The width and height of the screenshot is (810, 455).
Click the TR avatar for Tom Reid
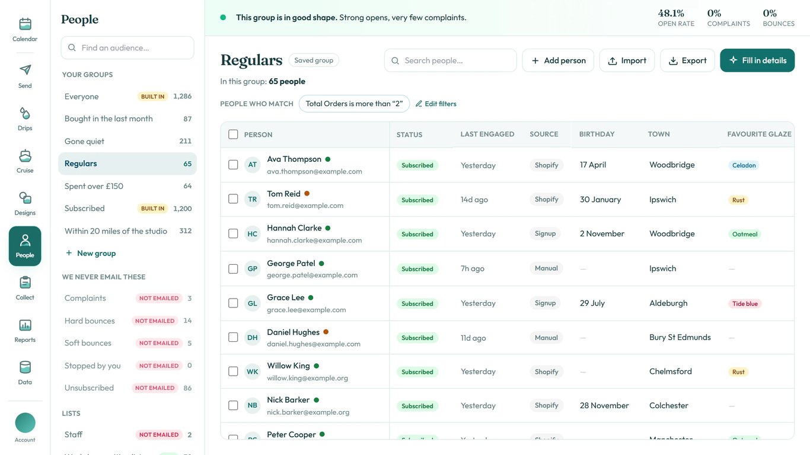253,199
